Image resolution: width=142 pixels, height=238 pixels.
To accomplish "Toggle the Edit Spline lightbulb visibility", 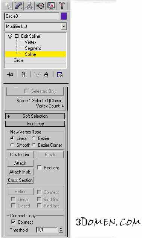I will (x=10, y=36).
